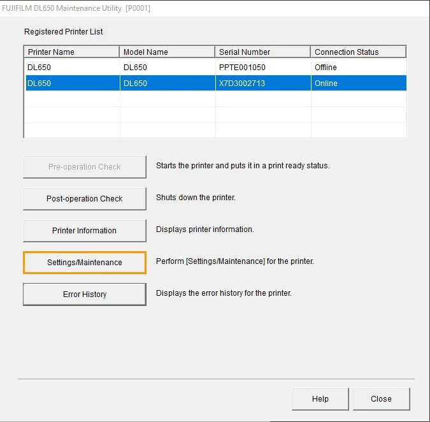Click the Online connection status cell
The height and width of the screenshot is (422, 430).
pos(359,83)
